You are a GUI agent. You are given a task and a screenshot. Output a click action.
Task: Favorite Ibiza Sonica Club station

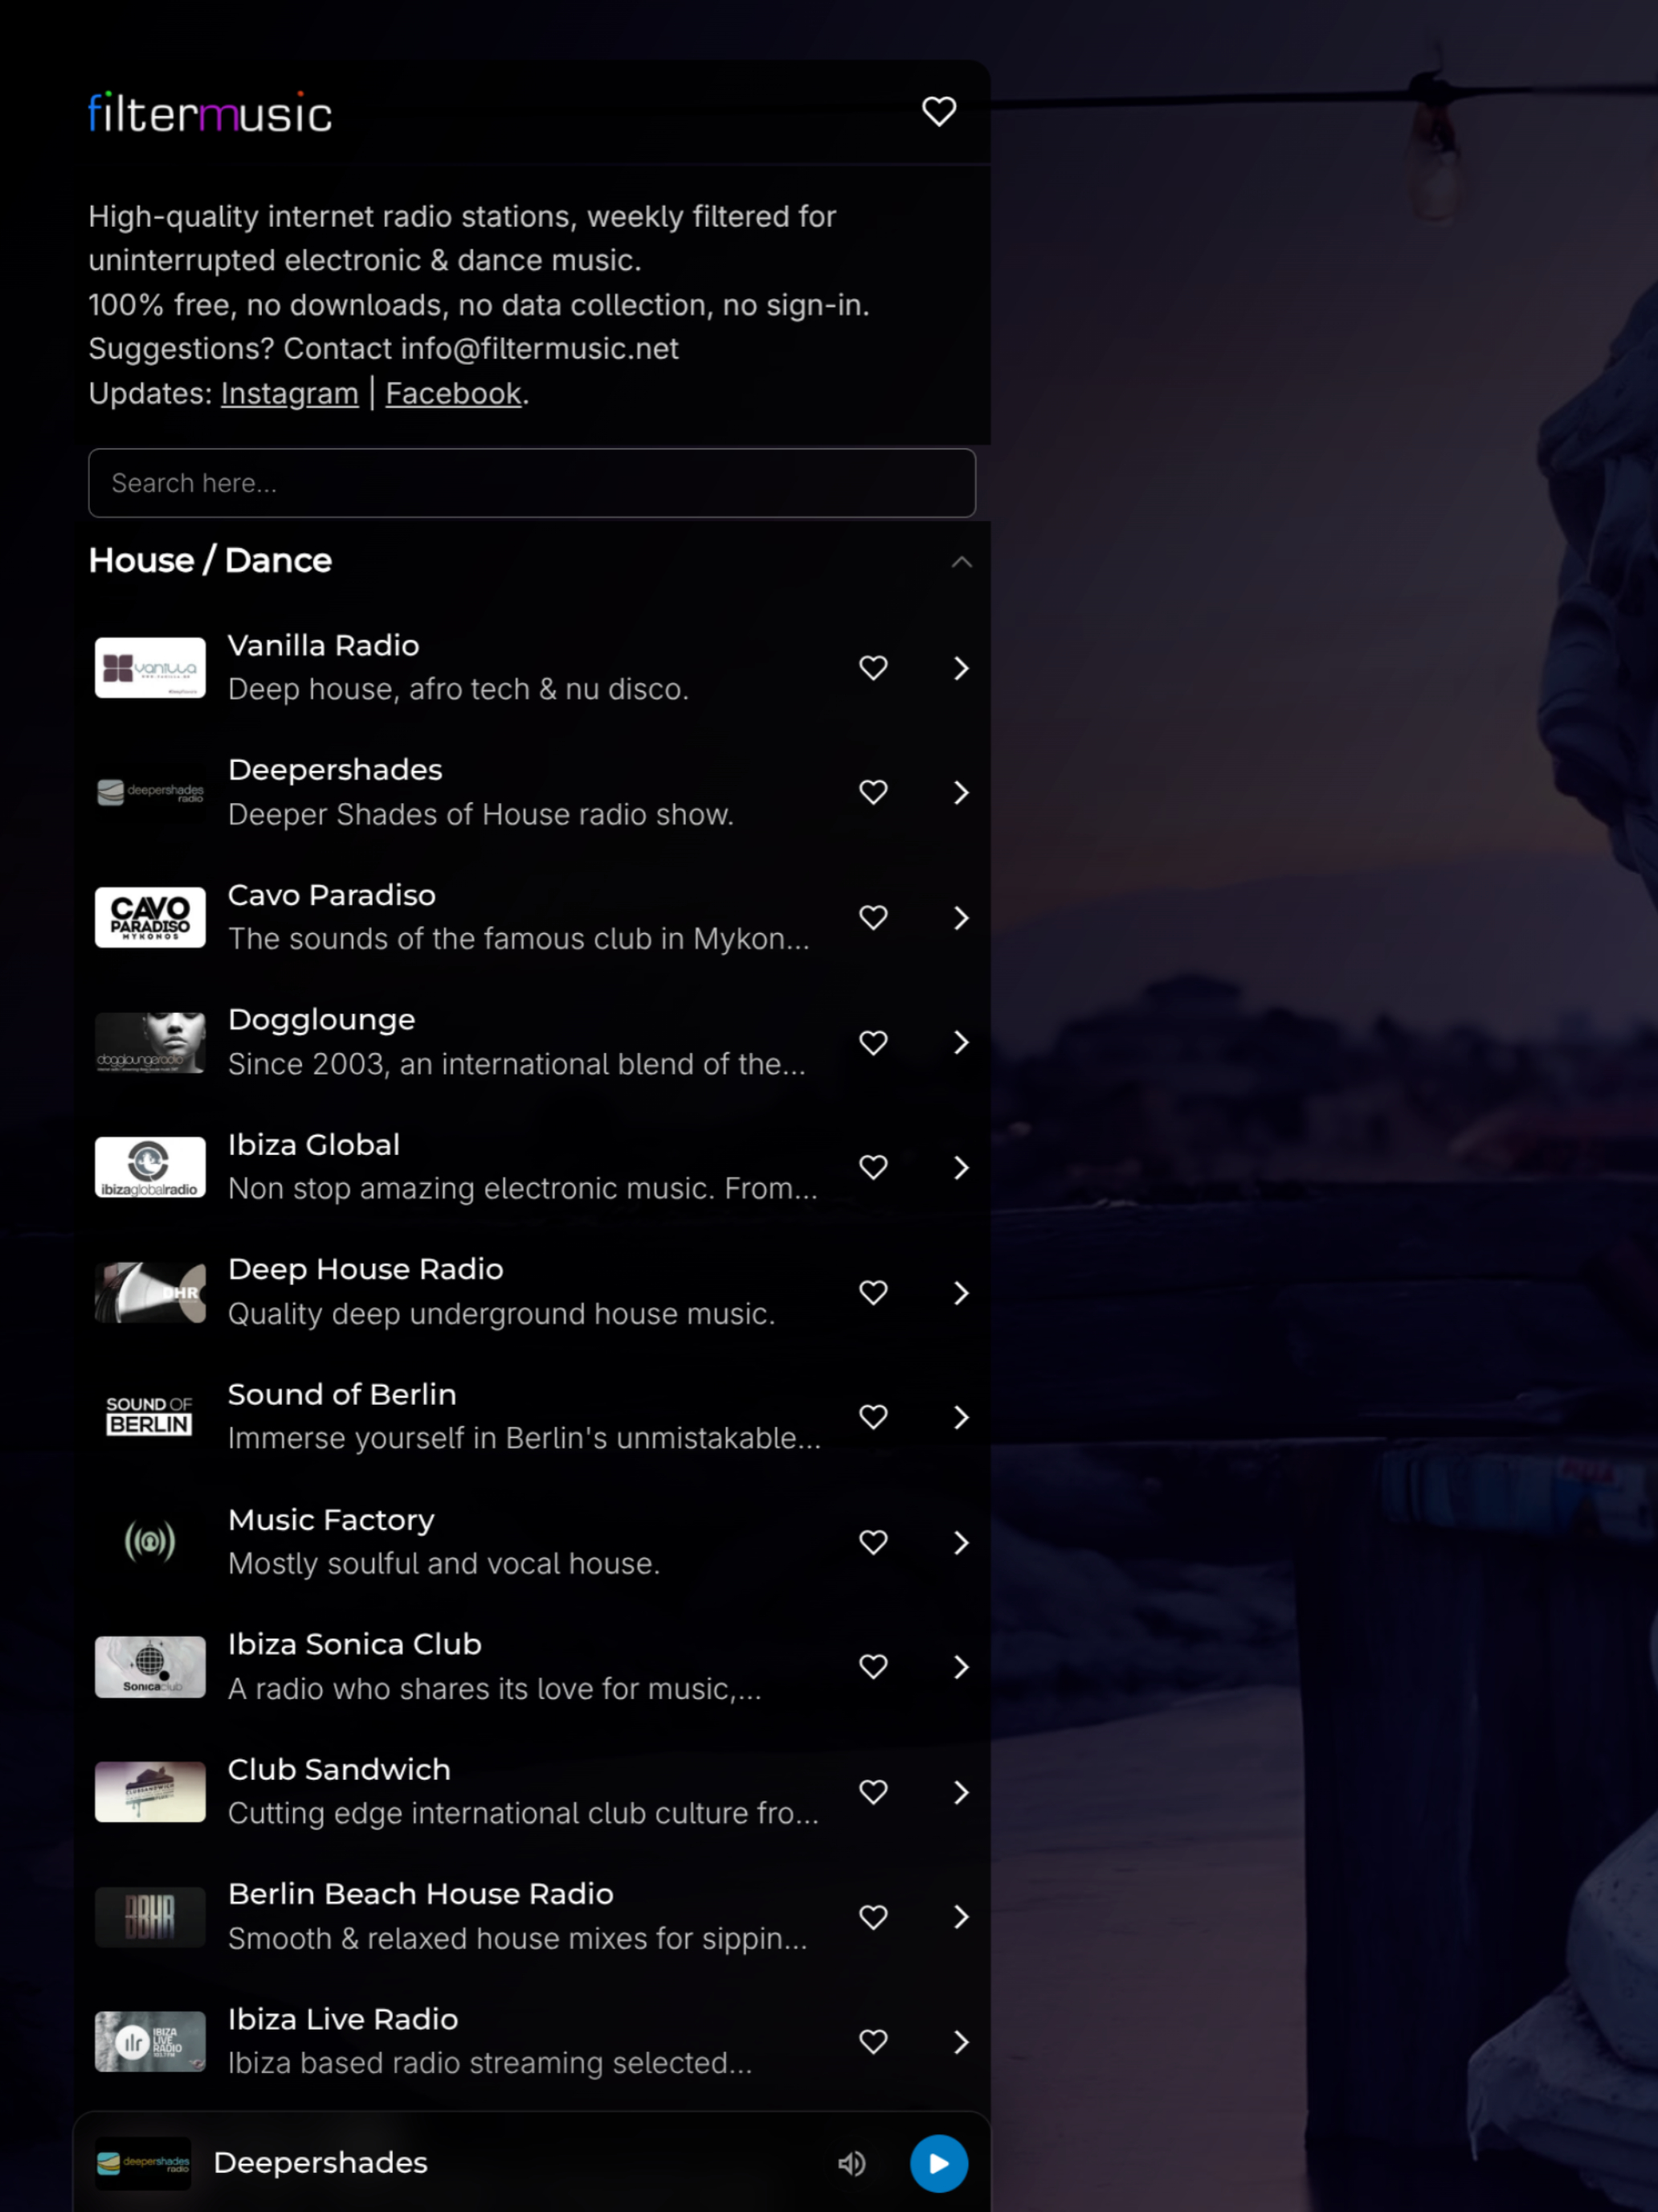pyautogui.click(x=873, y=1667)
